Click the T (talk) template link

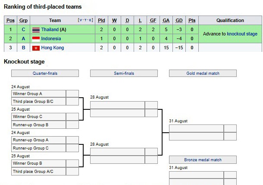(85, 20)
